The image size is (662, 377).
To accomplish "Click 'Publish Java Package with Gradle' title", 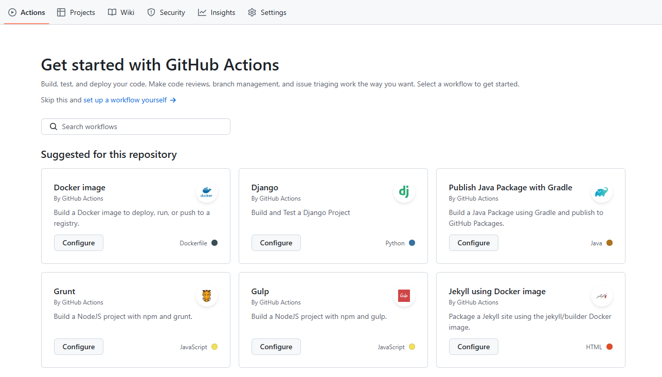I will pos(511,188).
